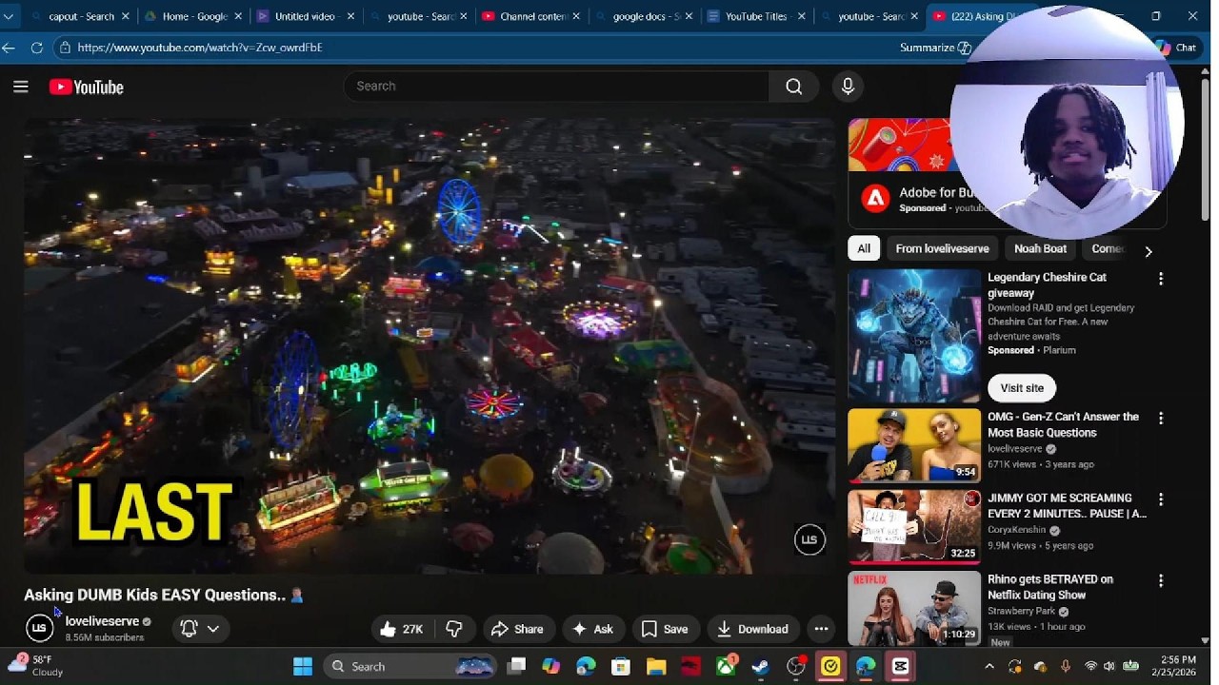Select the All filter chip
This screenshot has width=1219, height=685.
coord(864,248)
